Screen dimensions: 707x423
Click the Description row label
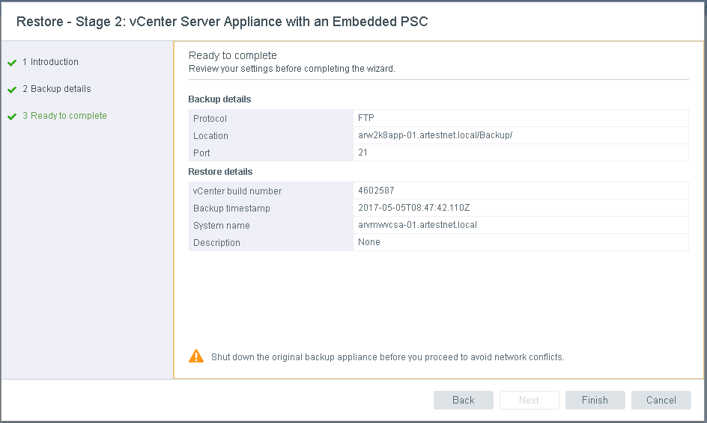pyautogui.click(x=216, y=243)
